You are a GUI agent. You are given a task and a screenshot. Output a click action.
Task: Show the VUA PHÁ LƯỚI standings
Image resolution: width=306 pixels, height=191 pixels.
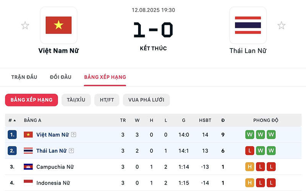pos(146,100)
